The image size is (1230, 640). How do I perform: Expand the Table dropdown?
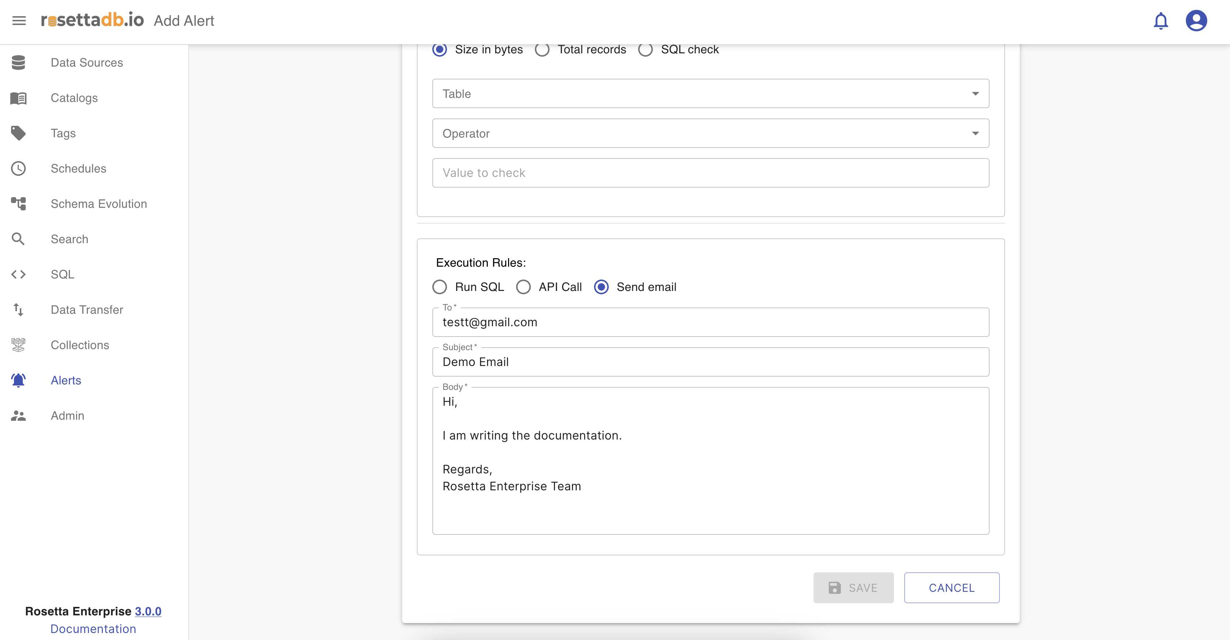(x=711, y=94)
